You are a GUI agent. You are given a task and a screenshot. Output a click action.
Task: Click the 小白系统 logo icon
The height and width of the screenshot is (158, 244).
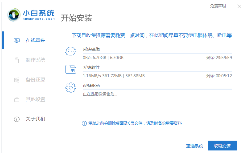click(14, 15)
